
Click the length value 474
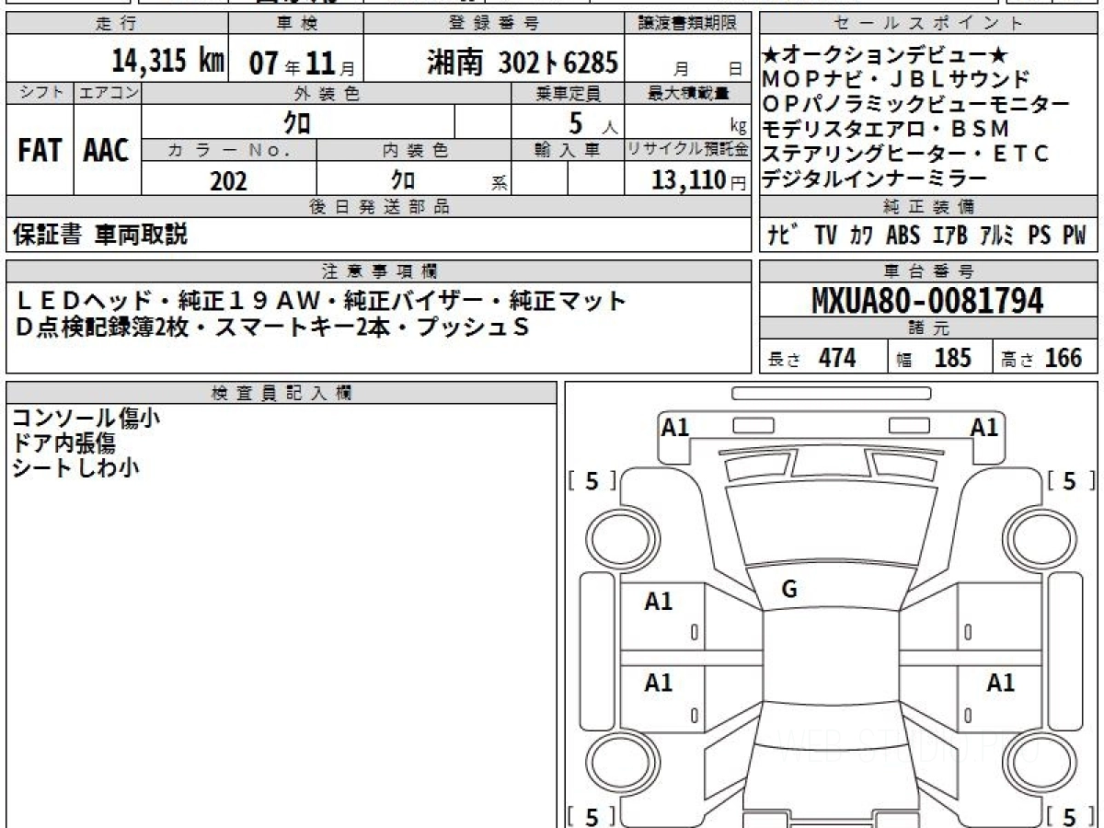coord(837,358)
